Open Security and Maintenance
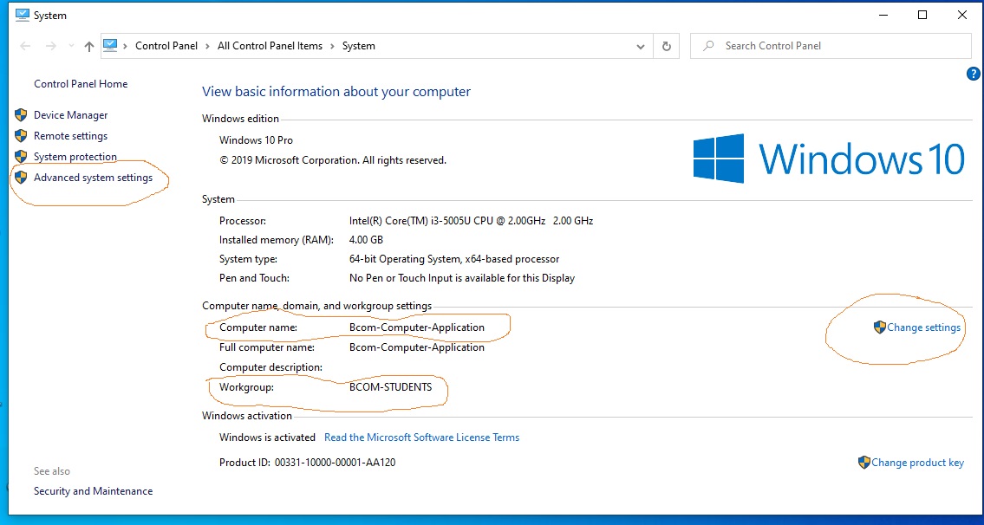The image size is (984, 525). point(93,490)
